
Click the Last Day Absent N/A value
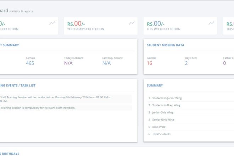click(x=106, y=63)
